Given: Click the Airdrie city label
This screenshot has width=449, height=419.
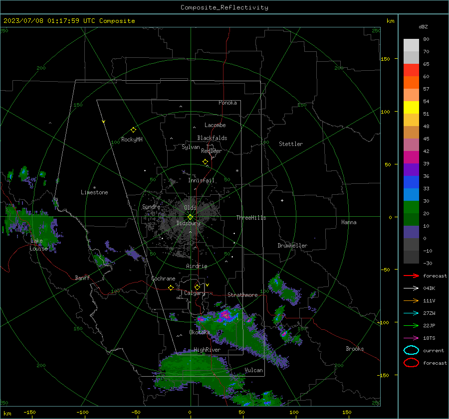Looking at the screenshot, I should coord(197,266).
